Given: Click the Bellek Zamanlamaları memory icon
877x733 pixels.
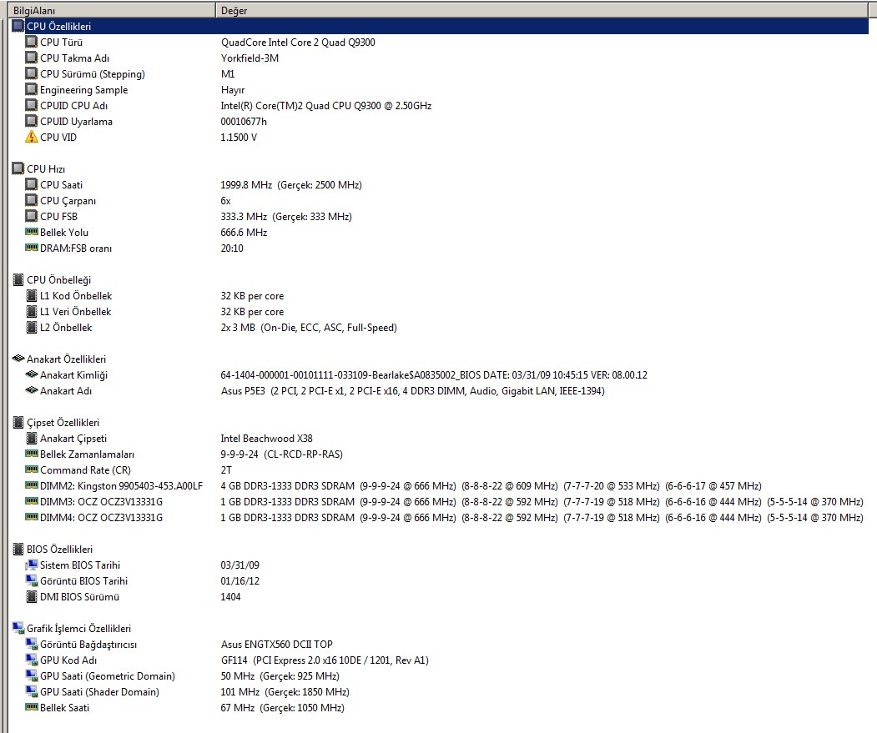Looking at the screenshot, I should [x=32, y=454].
